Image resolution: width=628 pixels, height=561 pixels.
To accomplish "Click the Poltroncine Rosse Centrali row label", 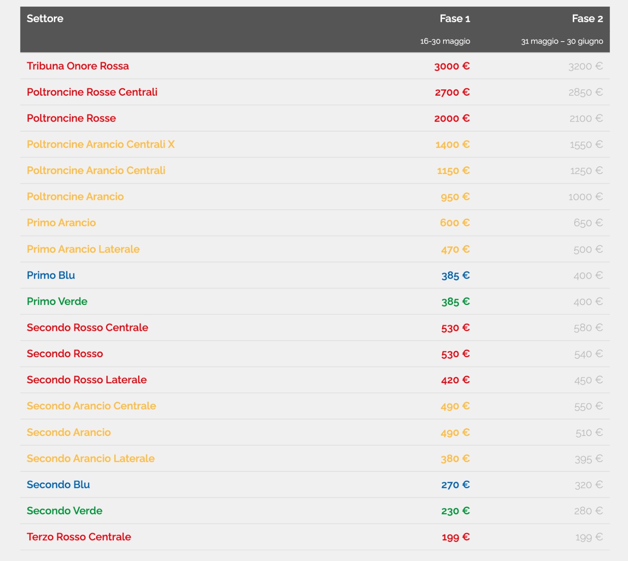I will click(92, 92).
